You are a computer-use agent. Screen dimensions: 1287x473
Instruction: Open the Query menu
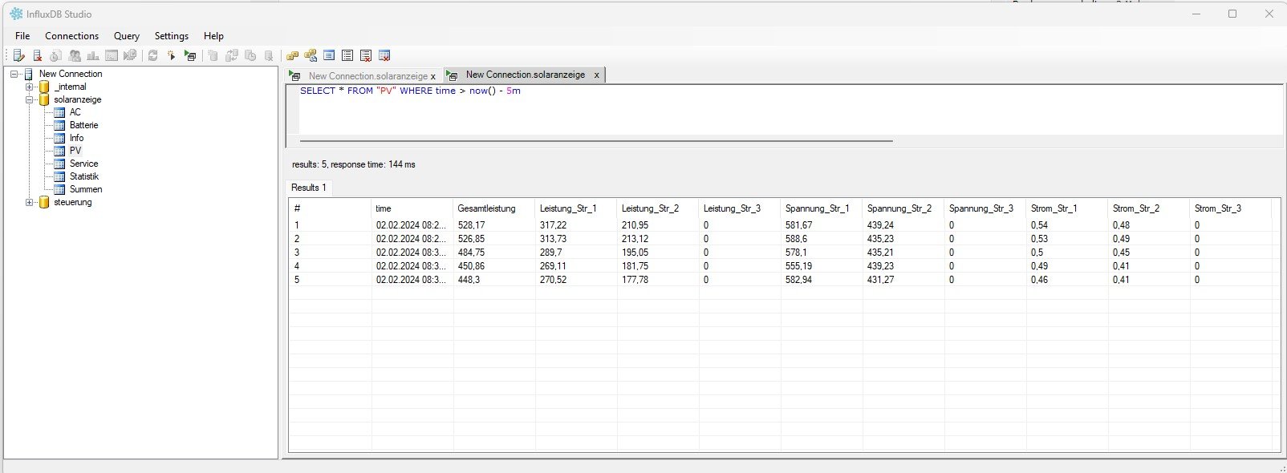click(x=126, y=36)
